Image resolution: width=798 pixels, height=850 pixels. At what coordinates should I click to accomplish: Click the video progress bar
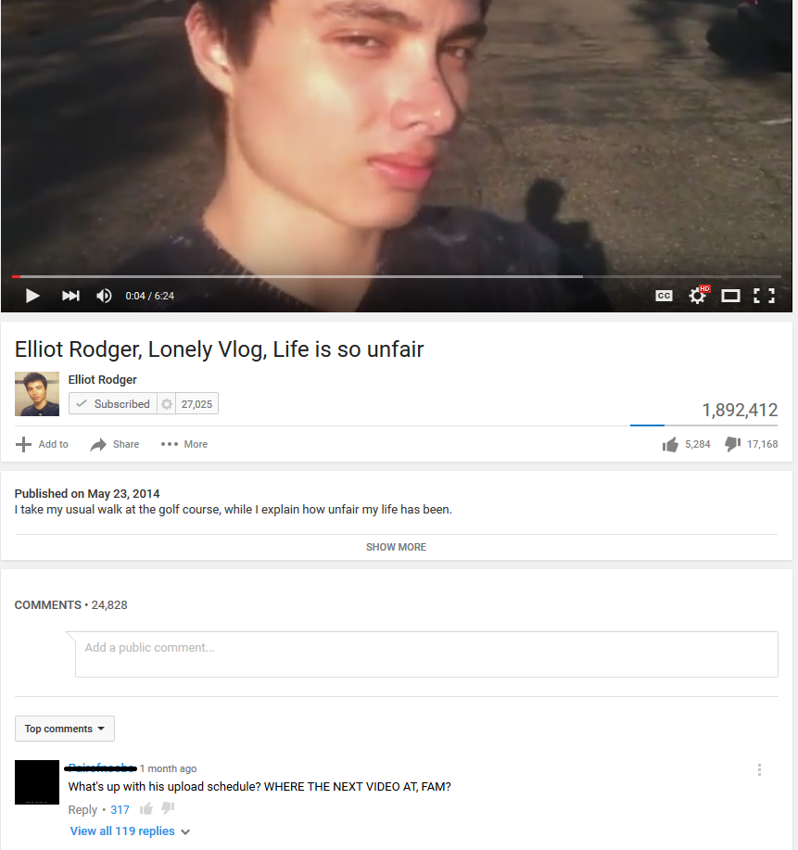click(x=397, y=276)
